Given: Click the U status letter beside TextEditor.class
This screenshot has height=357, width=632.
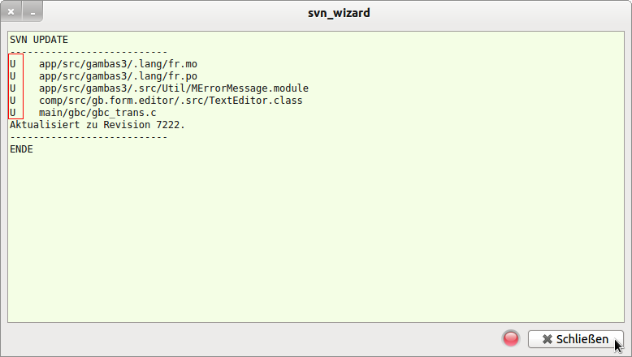Looking at the screenshot, I should click(13, 100).
